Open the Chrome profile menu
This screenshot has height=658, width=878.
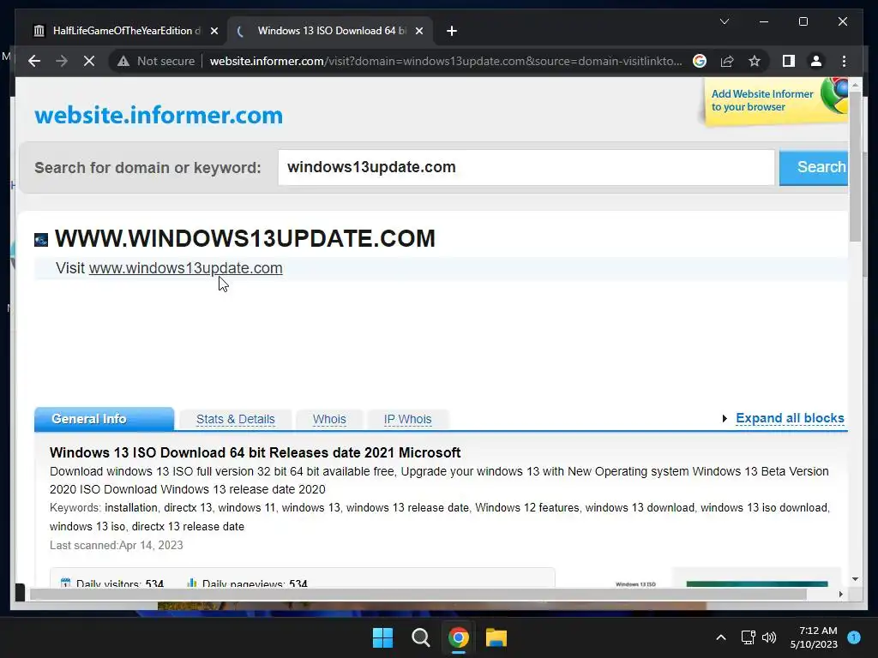(816, 61)
